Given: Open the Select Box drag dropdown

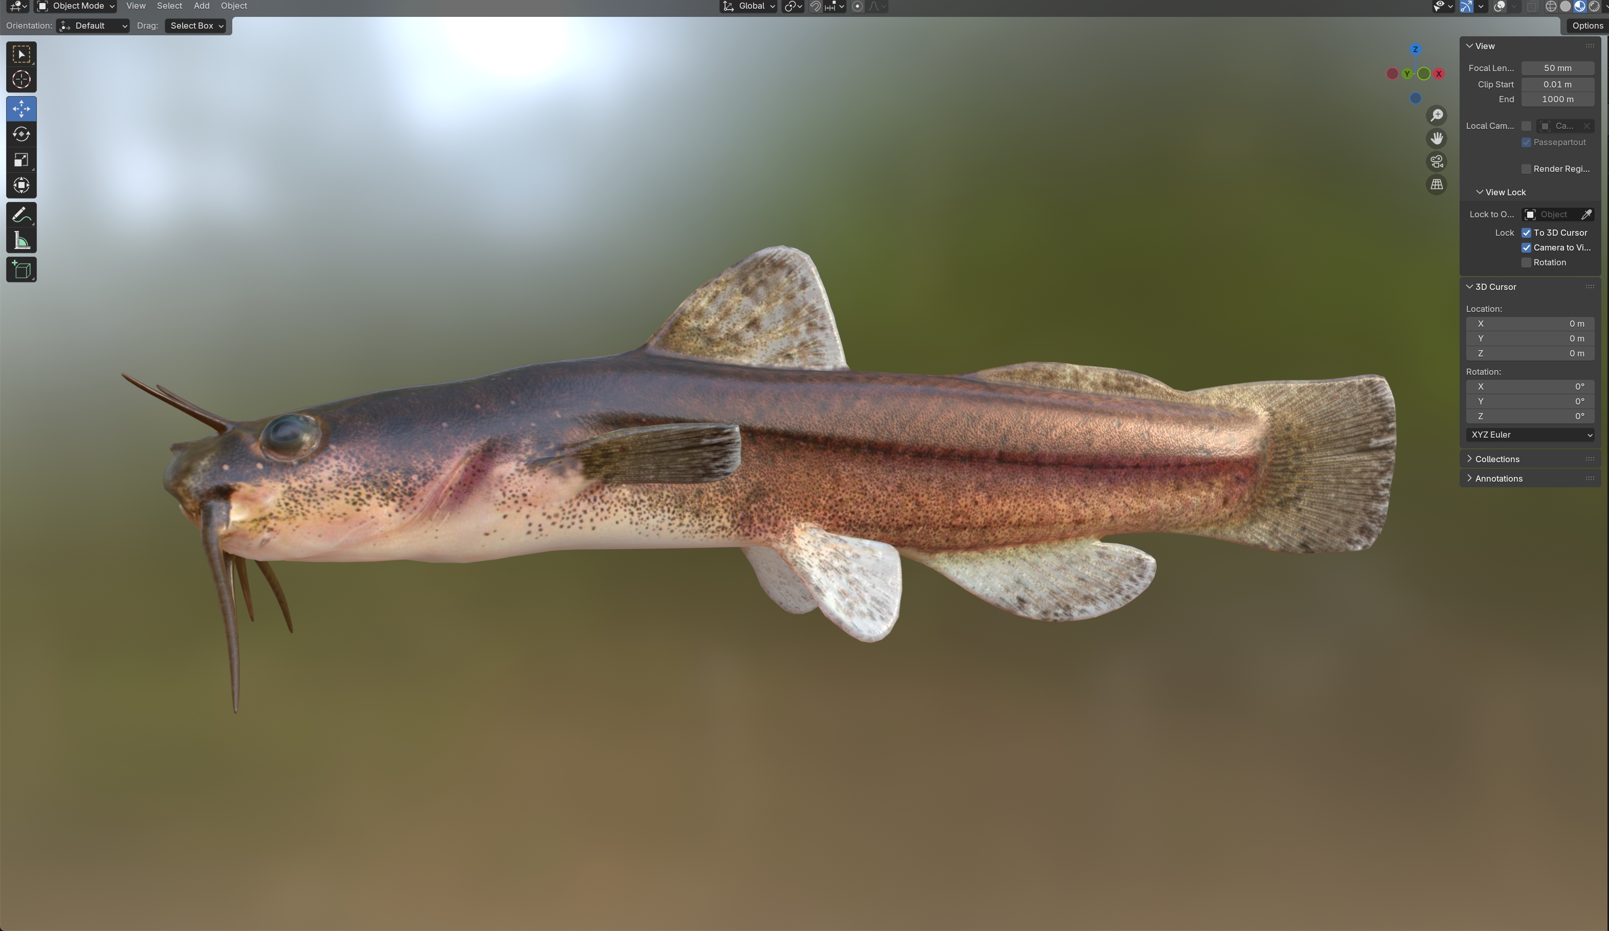Looking at the screenshot, I should [195, 26].
